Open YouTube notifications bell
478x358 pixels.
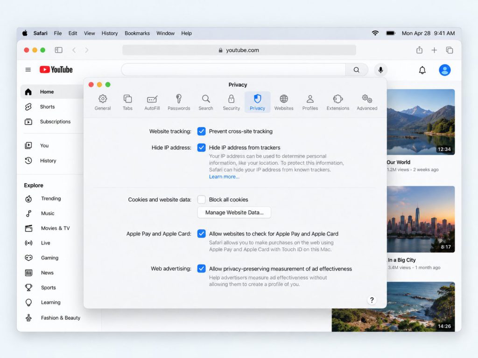coord(422,70)
